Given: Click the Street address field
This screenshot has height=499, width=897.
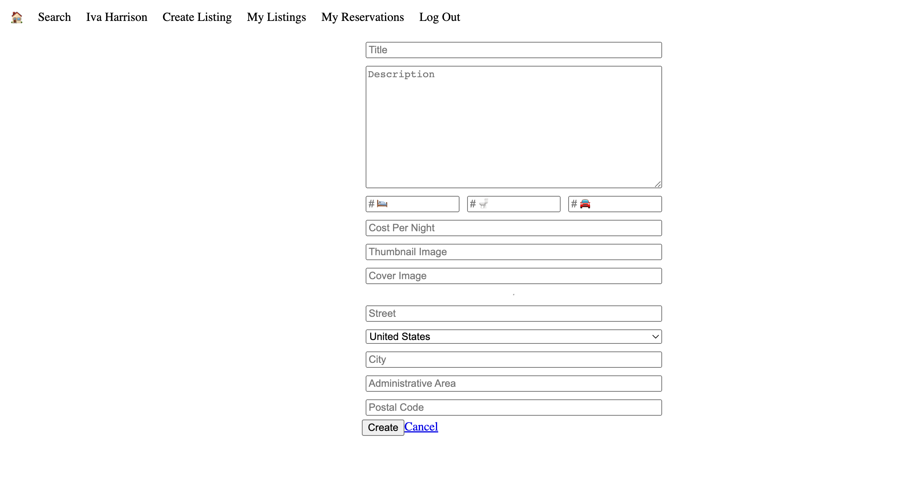Looking at the screenshot, I should click(x=513, y=313).
